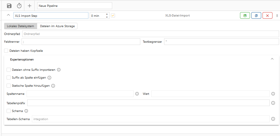Enable Dateien haben Kopfzeile checkbox
The image size is (280, 136).
[6, 51]
